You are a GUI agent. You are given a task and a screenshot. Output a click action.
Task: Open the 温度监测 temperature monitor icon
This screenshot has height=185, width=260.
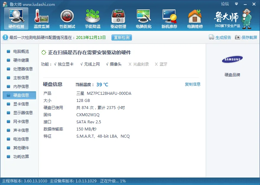42,18
